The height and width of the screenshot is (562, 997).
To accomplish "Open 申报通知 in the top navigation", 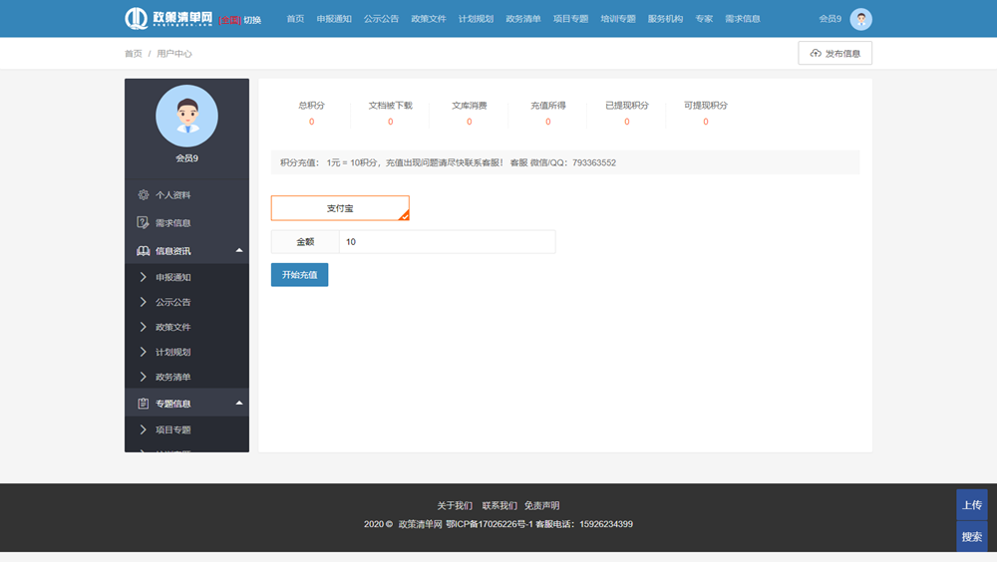I will [x=334, y=19].
